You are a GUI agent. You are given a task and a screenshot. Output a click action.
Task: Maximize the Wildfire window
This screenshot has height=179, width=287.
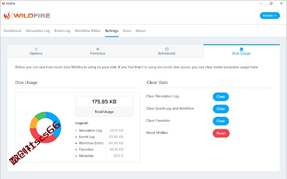[271, 3]
